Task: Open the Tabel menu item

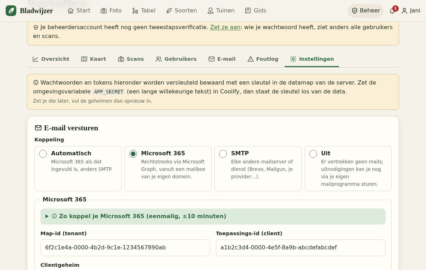Action: pyautogui.click(x=144, y=11)
